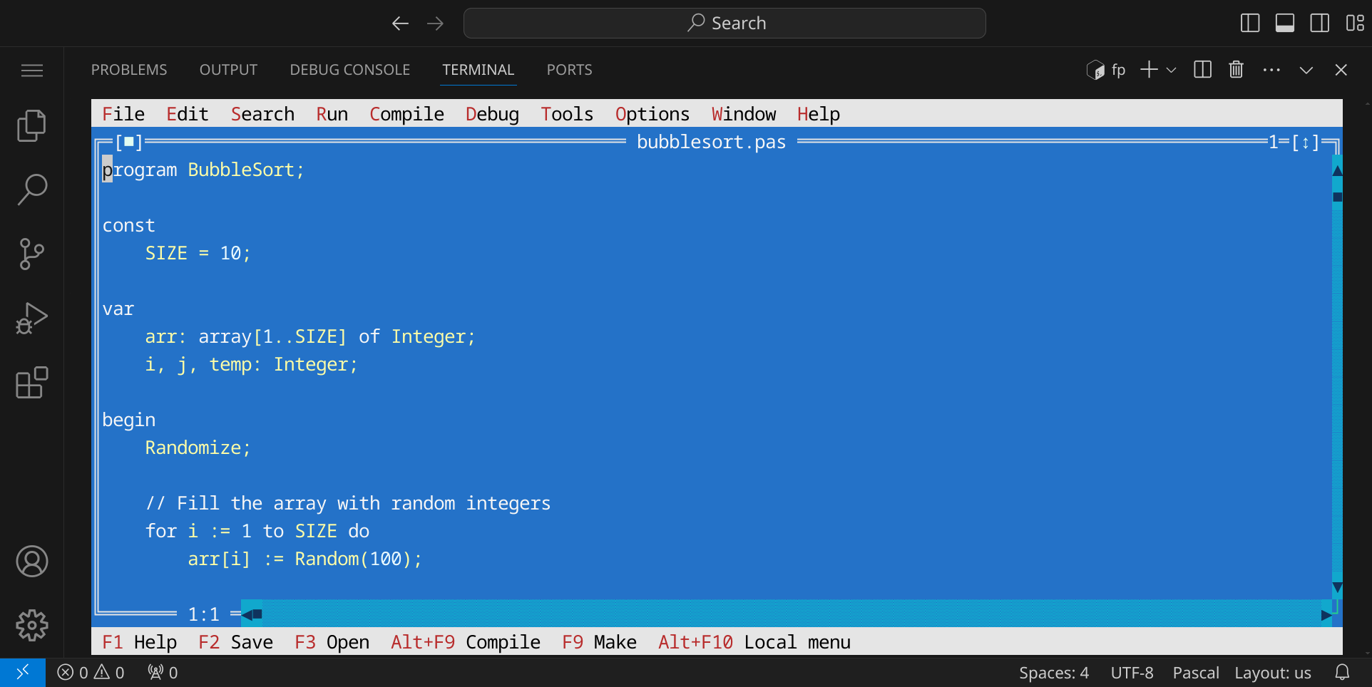
Task: Open the Explorer view in activity bar
Action: click(x=31, y=126)
